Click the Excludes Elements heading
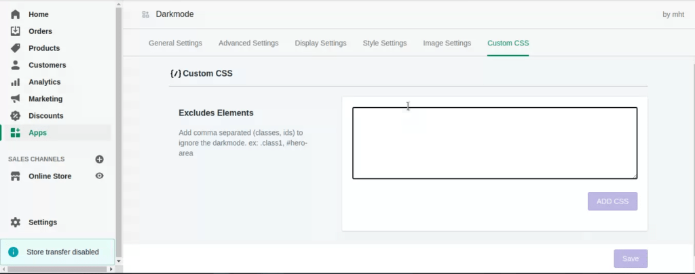 (x=216, y=113)
